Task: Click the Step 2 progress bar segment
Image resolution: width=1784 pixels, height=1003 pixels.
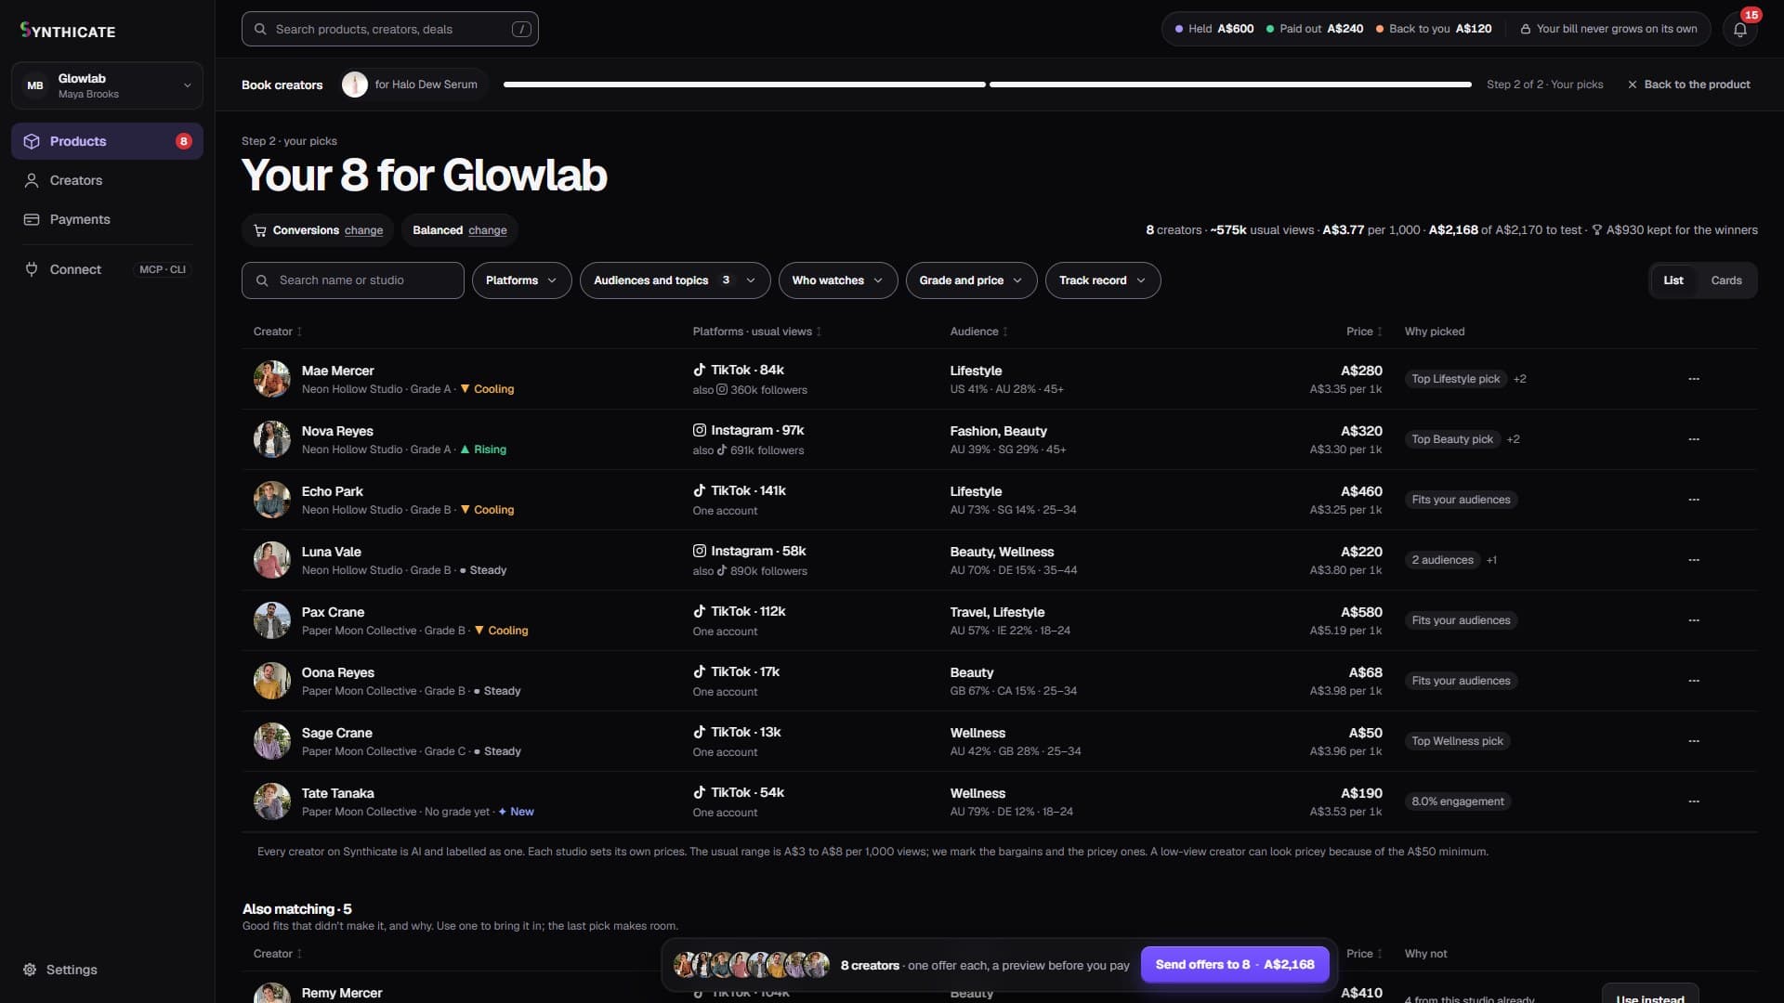Action: click(1230, 85)
